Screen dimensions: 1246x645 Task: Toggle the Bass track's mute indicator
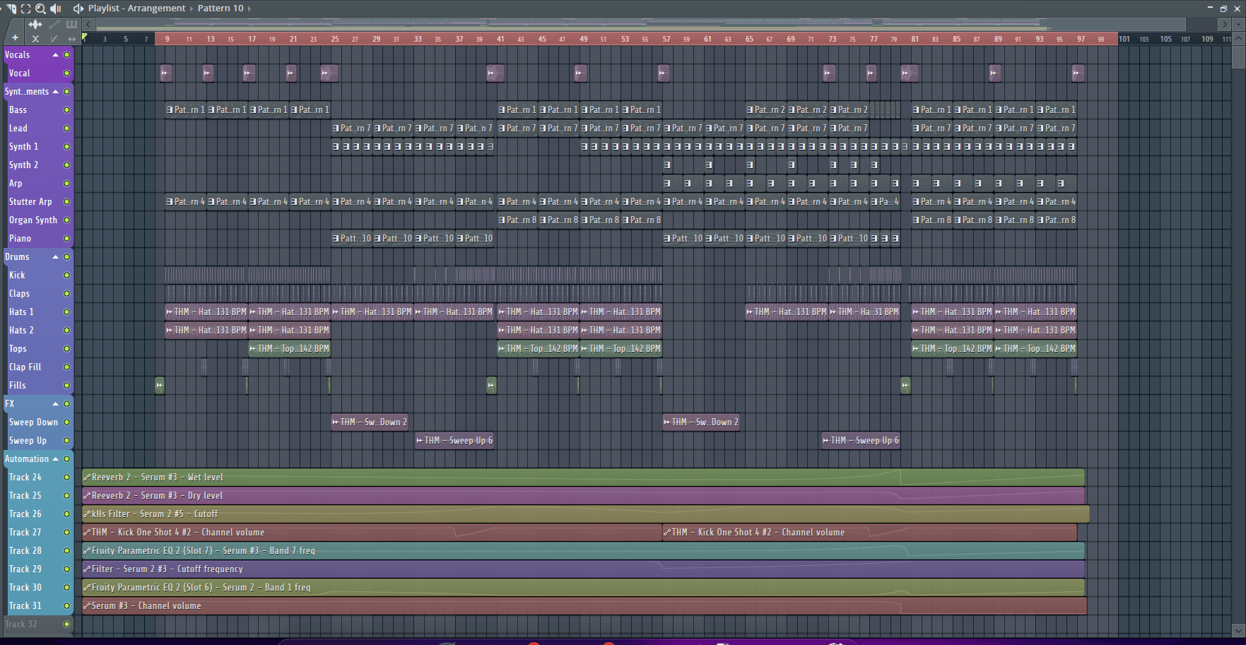(66, 110)
